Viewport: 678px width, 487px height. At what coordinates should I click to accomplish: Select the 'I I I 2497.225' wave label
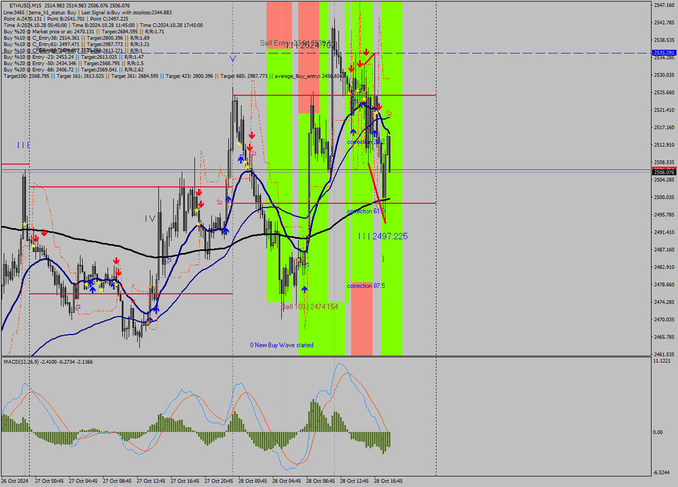(383, 236)
